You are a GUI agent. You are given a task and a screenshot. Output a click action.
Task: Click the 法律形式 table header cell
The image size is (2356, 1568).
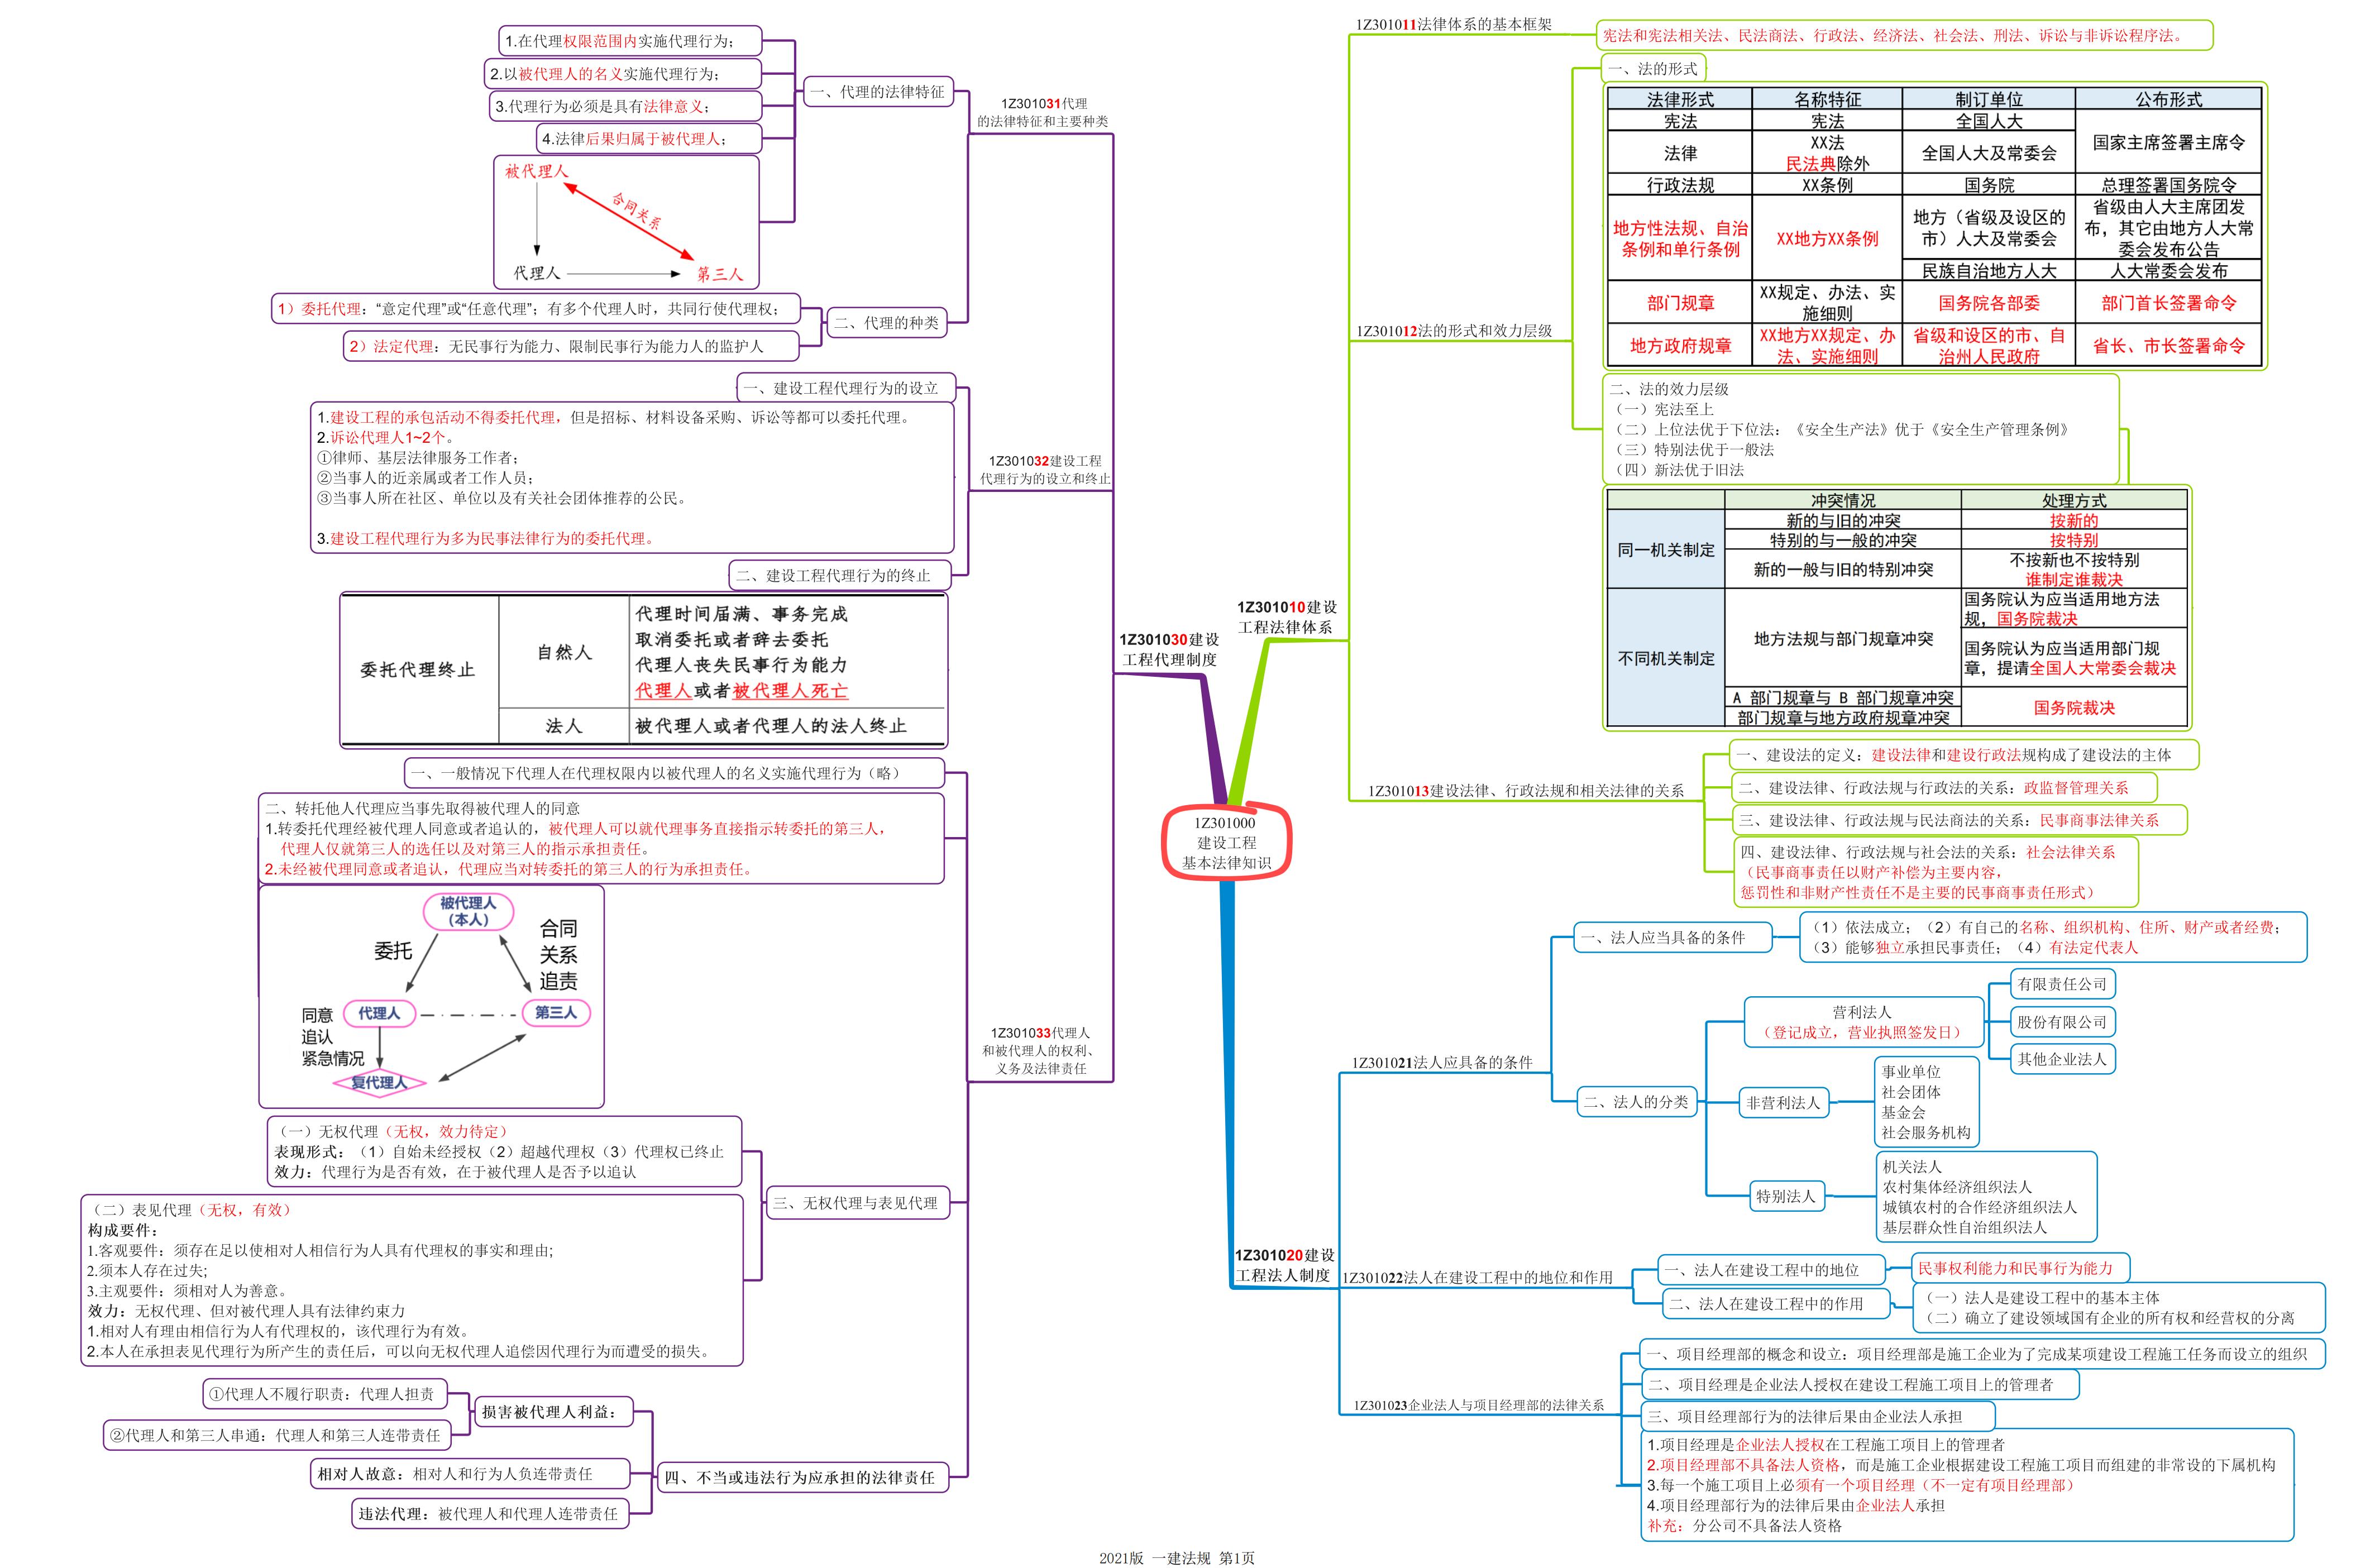pyautogui.click(x=1680, y=99)
